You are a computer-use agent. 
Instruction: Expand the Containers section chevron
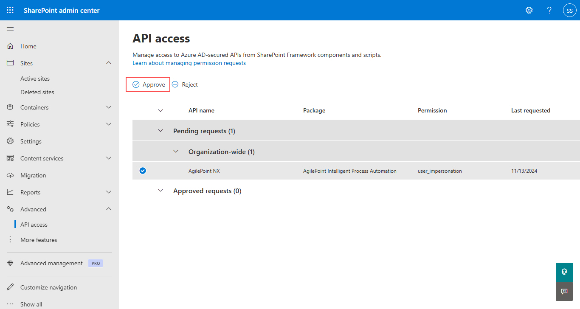tap(109, 107)
